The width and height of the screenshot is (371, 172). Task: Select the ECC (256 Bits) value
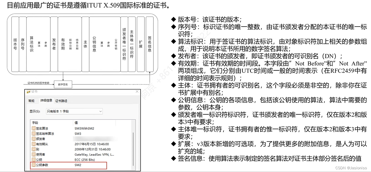(85, 160)
